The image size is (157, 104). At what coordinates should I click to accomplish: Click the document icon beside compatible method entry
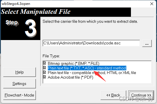coord(44,72)
